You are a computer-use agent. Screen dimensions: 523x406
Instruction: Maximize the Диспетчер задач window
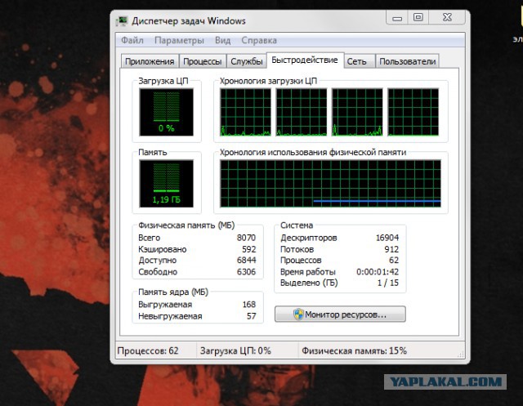pos(418,18)
